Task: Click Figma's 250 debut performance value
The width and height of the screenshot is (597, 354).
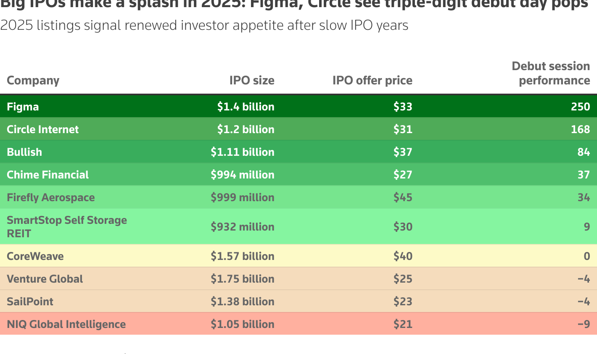Action: tap(581, 107)
